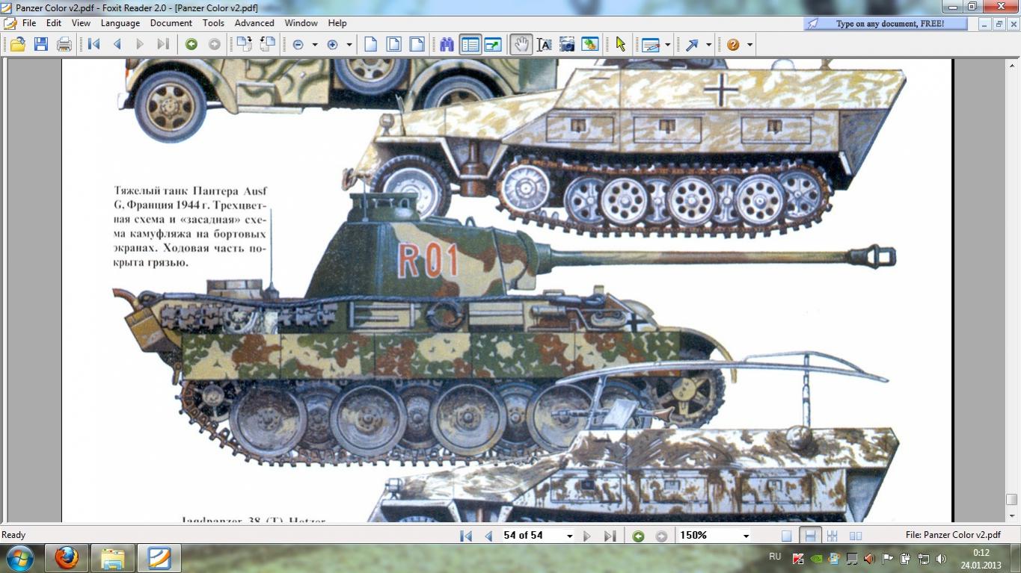The image size is (1021, 573).
Task: Click the green previous view arrow in the top toolbar
Action: click(x=191, y=44)
